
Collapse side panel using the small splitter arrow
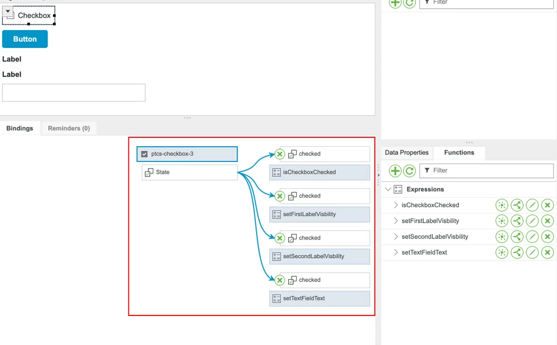379,175
